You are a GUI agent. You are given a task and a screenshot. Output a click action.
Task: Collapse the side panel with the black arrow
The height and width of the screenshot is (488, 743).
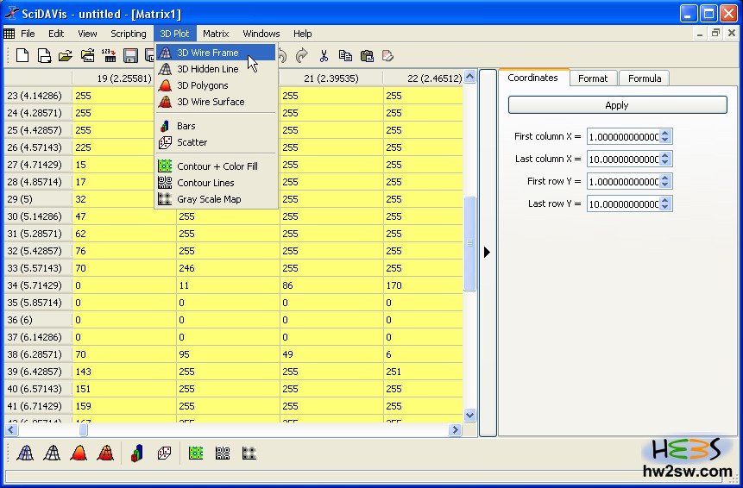(x=487, y=252)
